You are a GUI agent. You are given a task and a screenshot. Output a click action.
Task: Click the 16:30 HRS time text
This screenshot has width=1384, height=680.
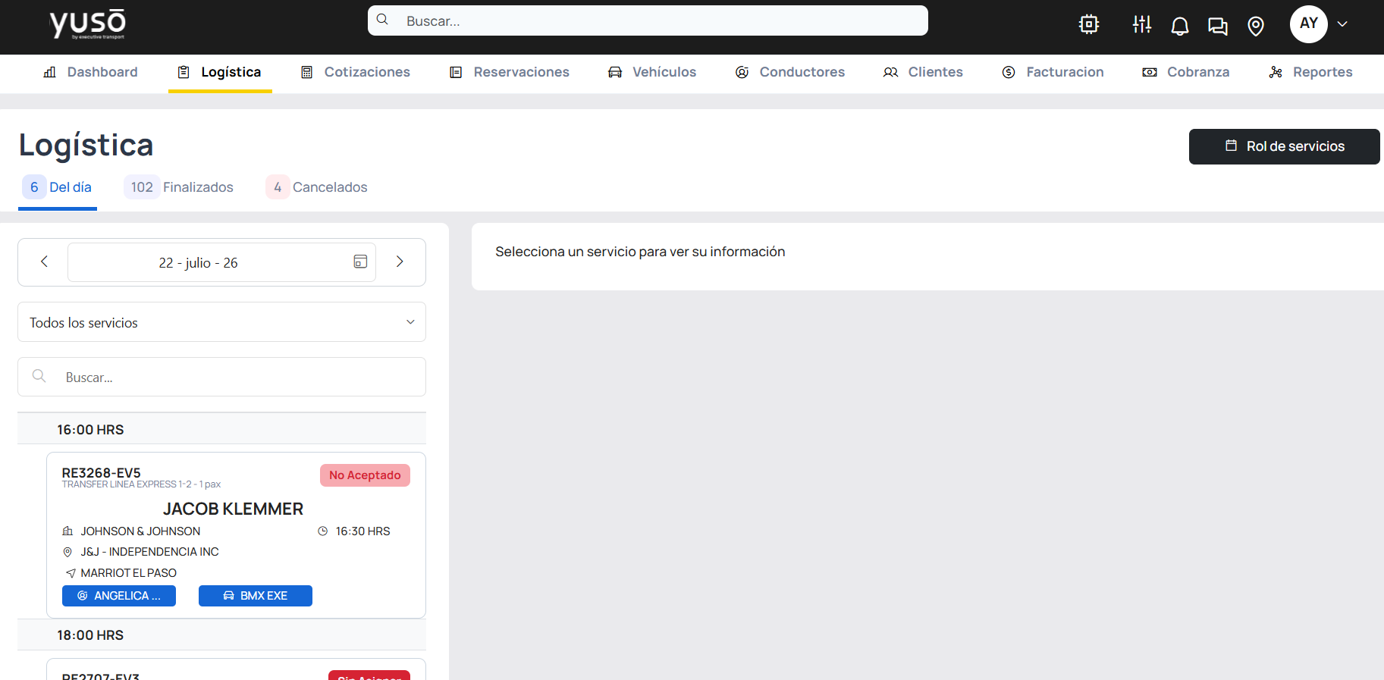tap(362, 531)
